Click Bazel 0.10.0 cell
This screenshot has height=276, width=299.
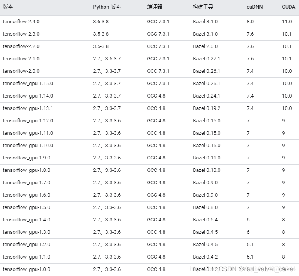point(207,170)
